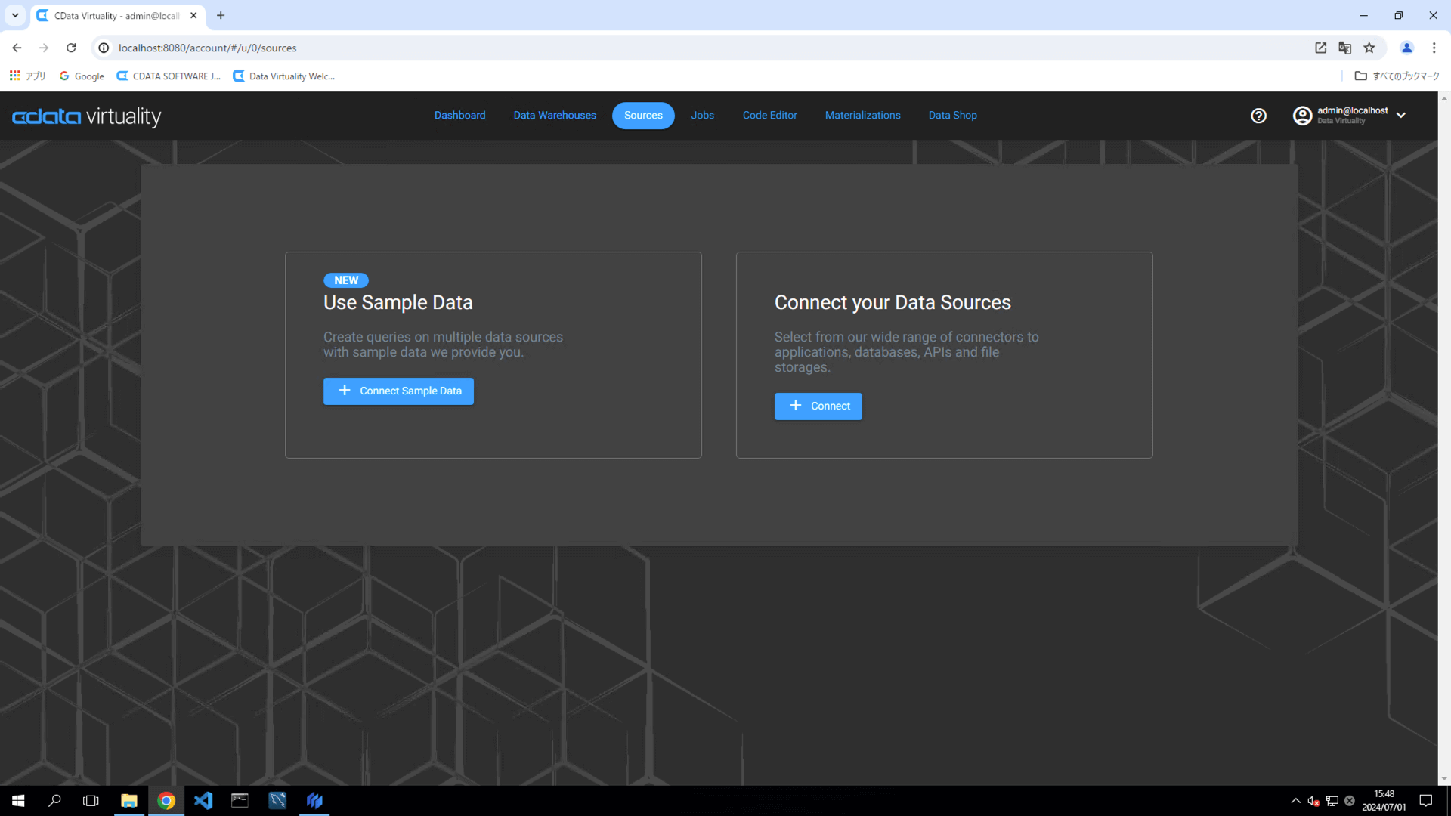Switch to the Dashboard tab
The image size is (1451, 816).
tap(459, 116)
